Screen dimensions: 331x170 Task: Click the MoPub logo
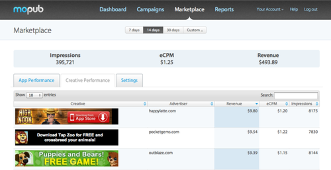point(28,10)
